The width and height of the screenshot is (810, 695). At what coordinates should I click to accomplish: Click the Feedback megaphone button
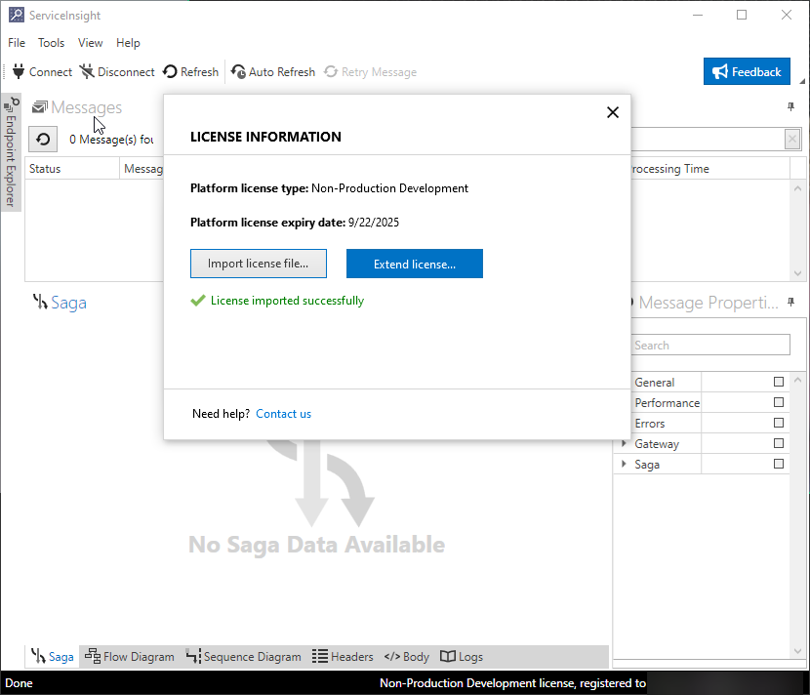tap(747, 71)
